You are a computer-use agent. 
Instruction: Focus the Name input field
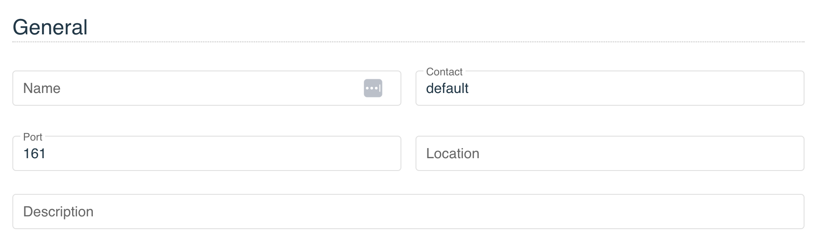pyautogui.click(x=206, y=88)
